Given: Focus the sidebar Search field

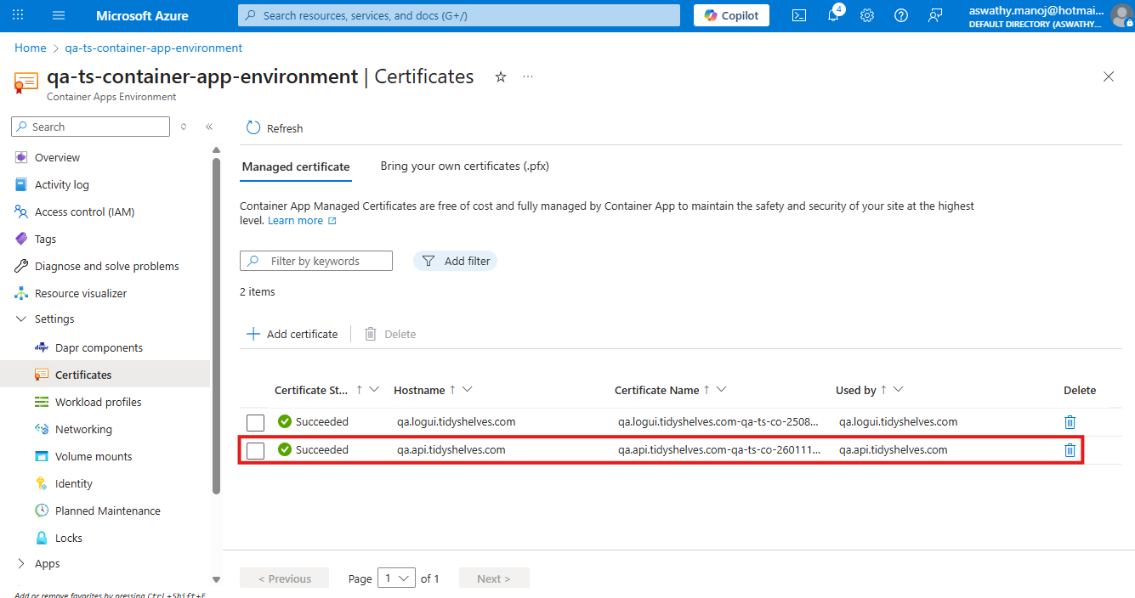Looking at the screenshot, I should [x=90, y=127].
